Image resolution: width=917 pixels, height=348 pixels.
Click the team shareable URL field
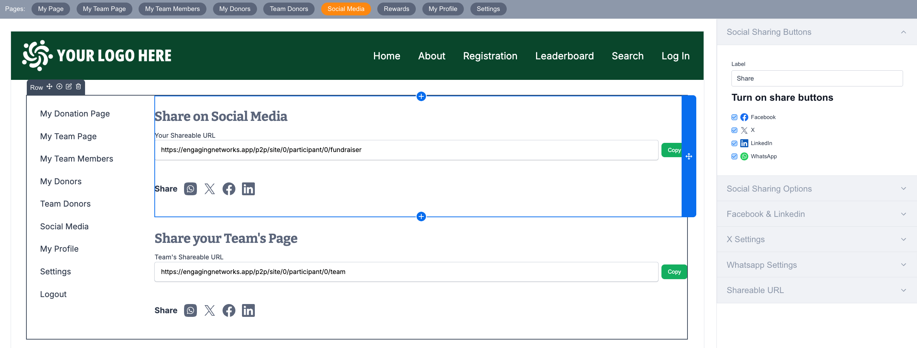(x=406, y=272)
